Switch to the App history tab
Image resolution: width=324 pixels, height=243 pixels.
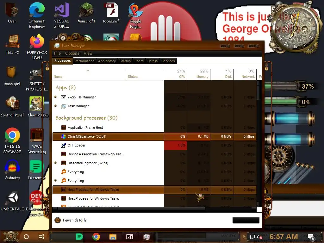click(107, 61)
